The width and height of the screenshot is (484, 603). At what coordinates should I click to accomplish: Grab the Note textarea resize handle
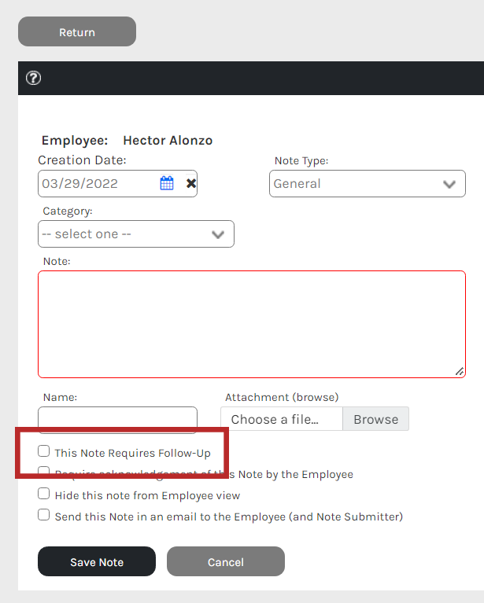460,372
